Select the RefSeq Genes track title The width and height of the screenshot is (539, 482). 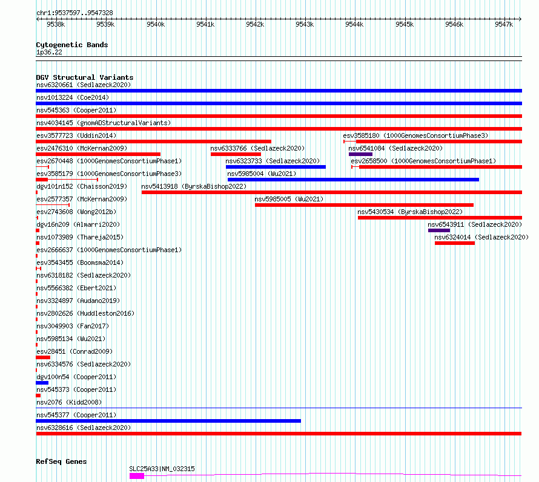61,461
